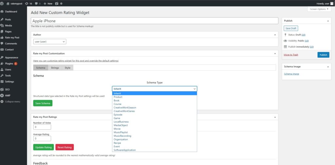The height and width of the screenshot is (165, 335).
Task: Collapse the Publish panel
Action: click(328, 21)
